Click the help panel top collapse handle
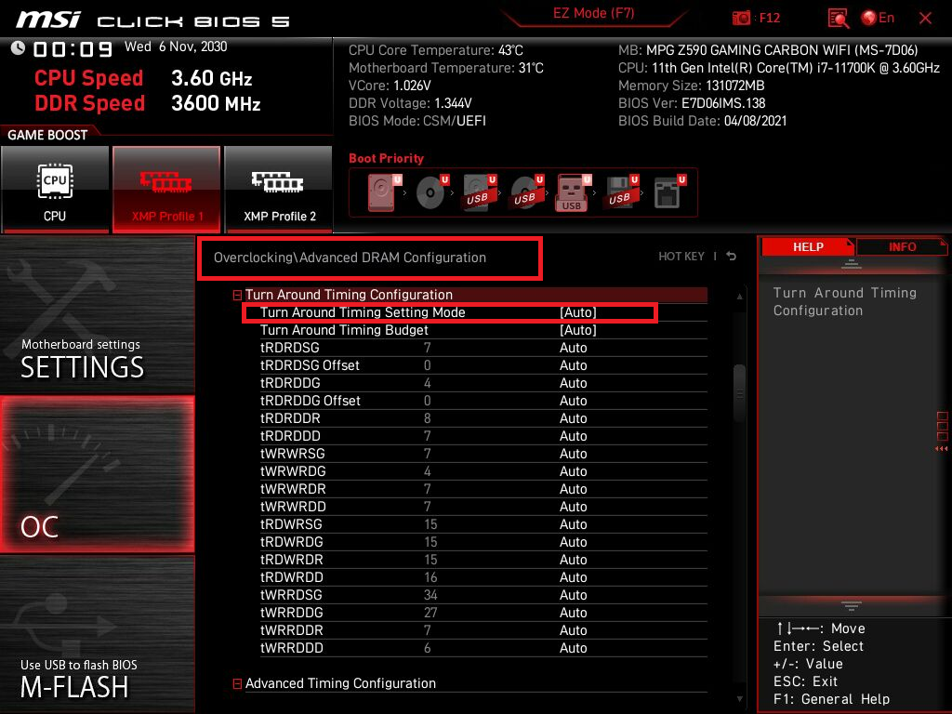This screenshot has height=714, width=952. pos(852,264)
